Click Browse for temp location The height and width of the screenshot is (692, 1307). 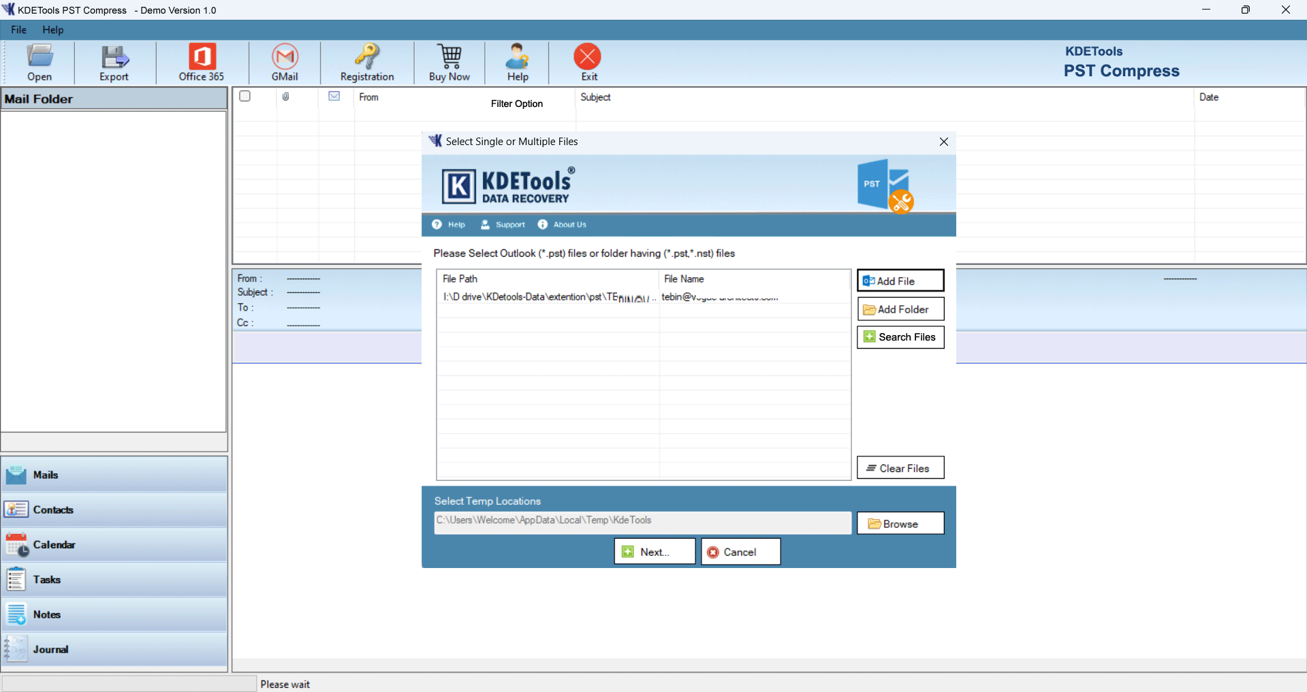pyautogui.click(x=900, y=524)
